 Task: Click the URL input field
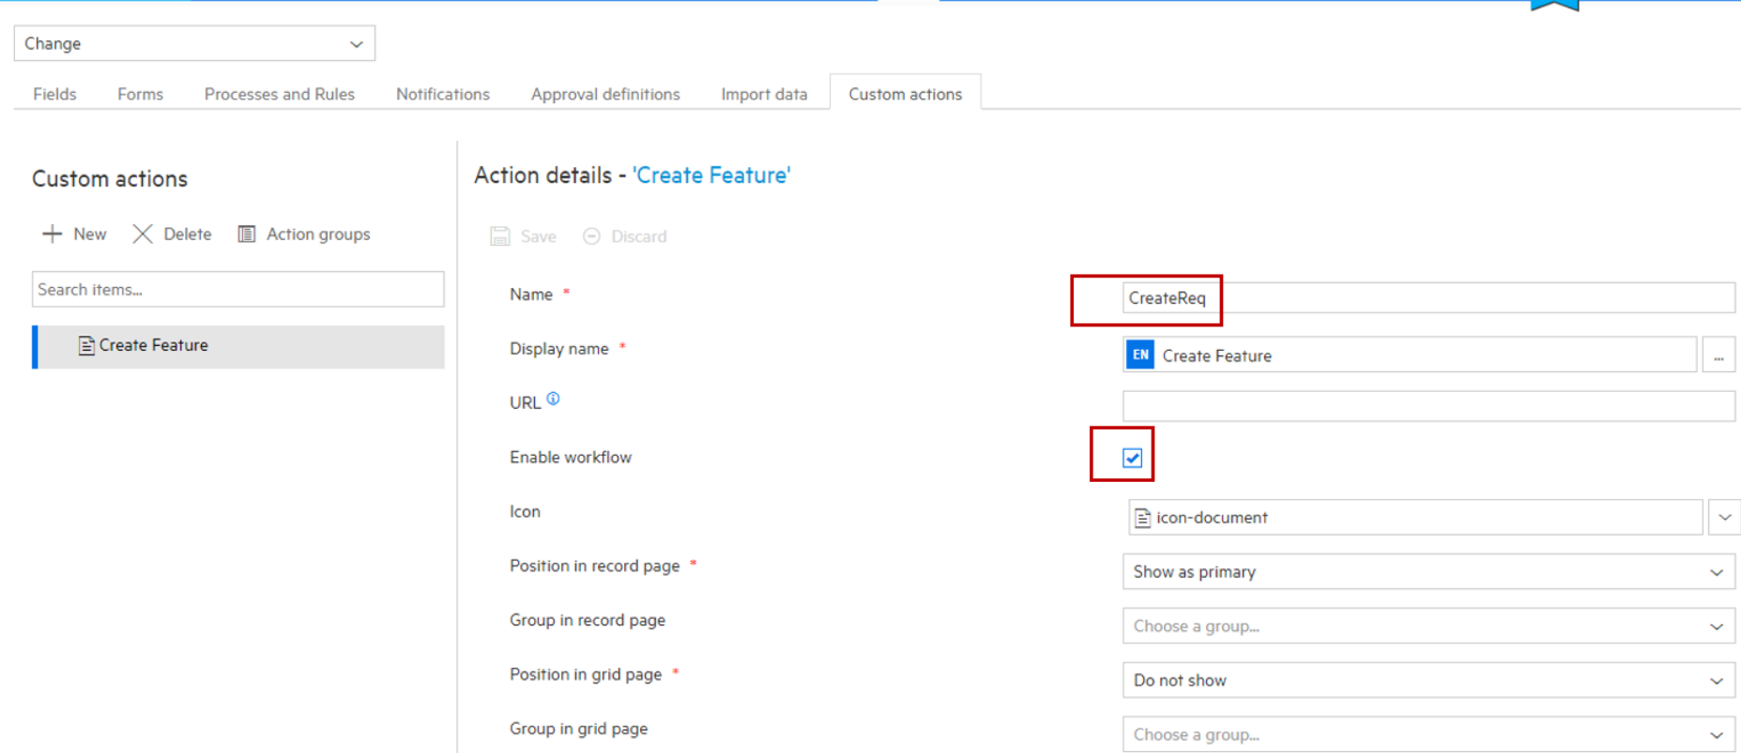[1428, 406]
